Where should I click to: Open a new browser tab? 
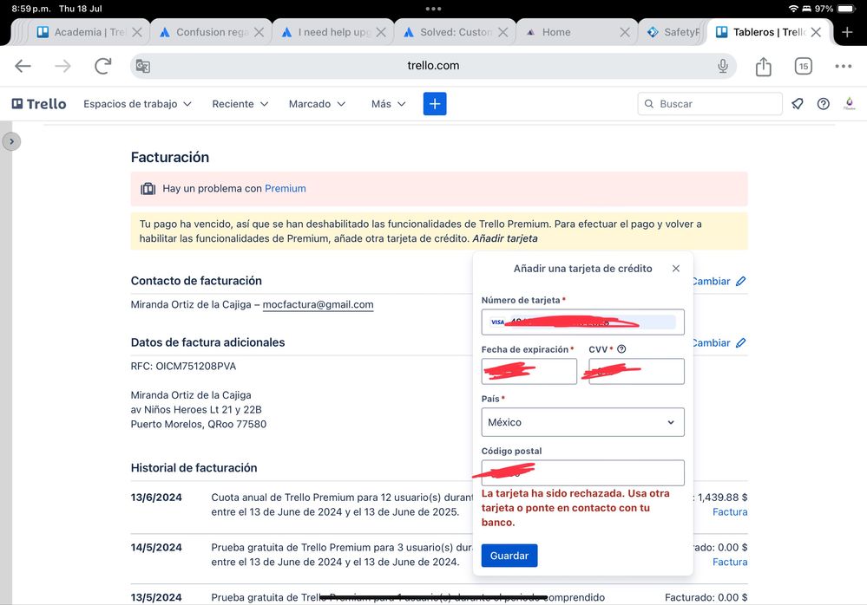tap(847, 32)
